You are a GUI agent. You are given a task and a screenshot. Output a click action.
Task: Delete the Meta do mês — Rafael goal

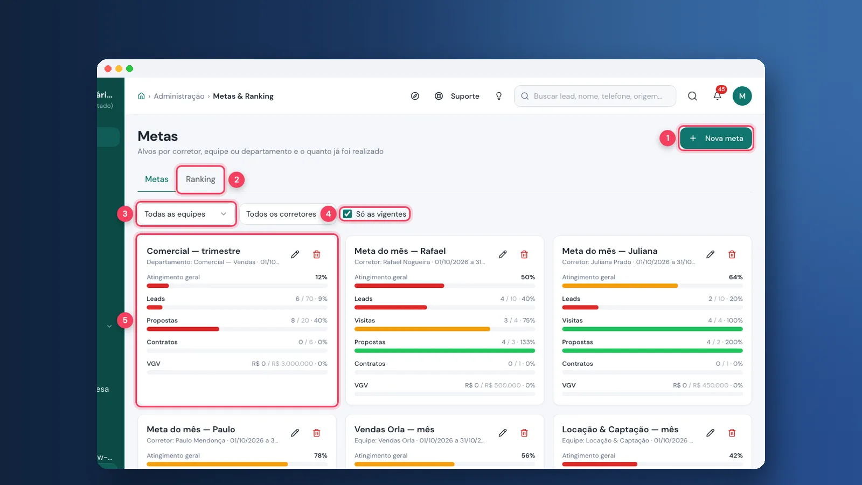pos(524,254)
